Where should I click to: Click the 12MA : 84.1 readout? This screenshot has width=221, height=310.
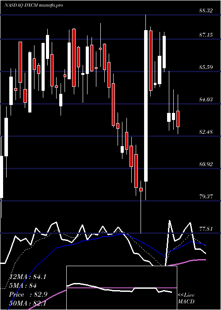pyautogui.click(x=28, y=277)
